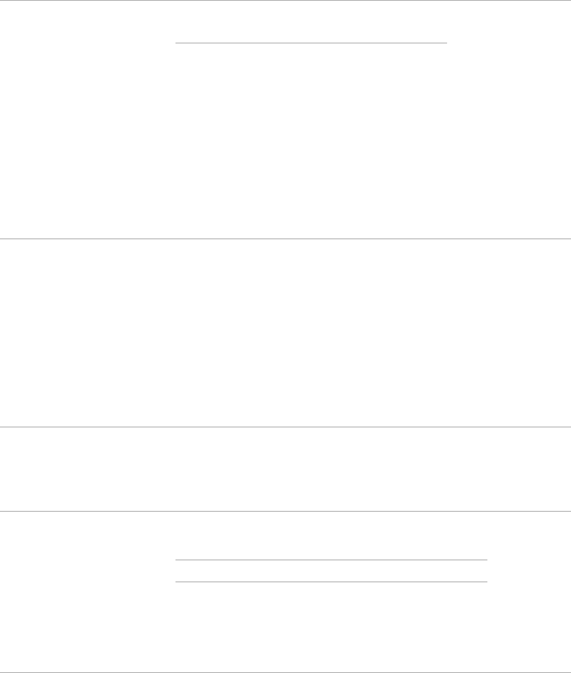Click the blank area of first section
Viewport: 571px width, 673px height.
click(x=286, y=142)
